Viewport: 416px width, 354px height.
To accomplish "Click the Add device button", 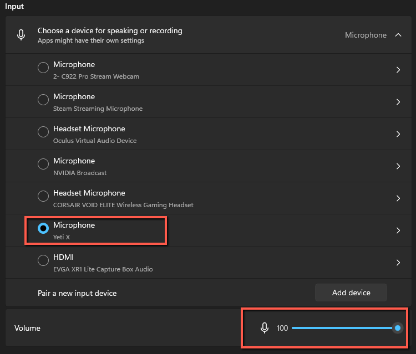I will coord(351,293).
